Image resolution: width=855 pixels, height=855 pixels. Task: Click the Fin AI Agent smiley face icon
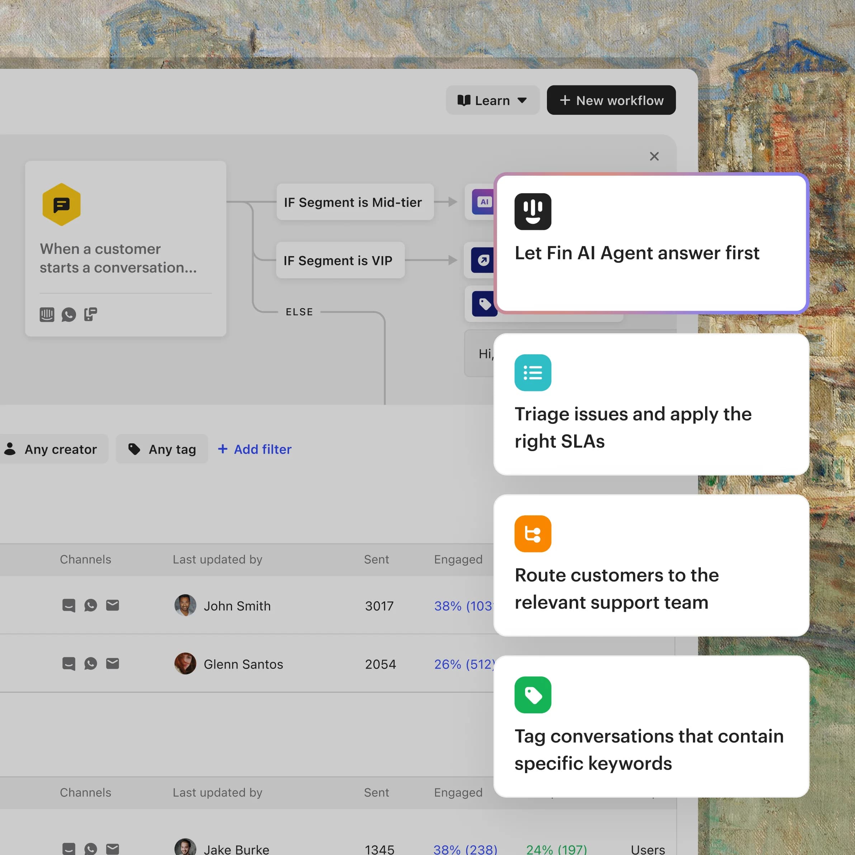tap(533, 212)
